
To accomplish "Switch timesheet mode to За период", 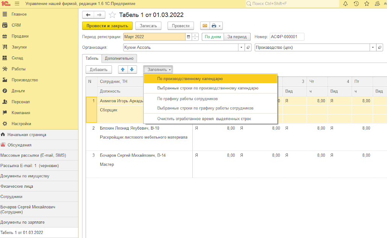I will 237,37.
